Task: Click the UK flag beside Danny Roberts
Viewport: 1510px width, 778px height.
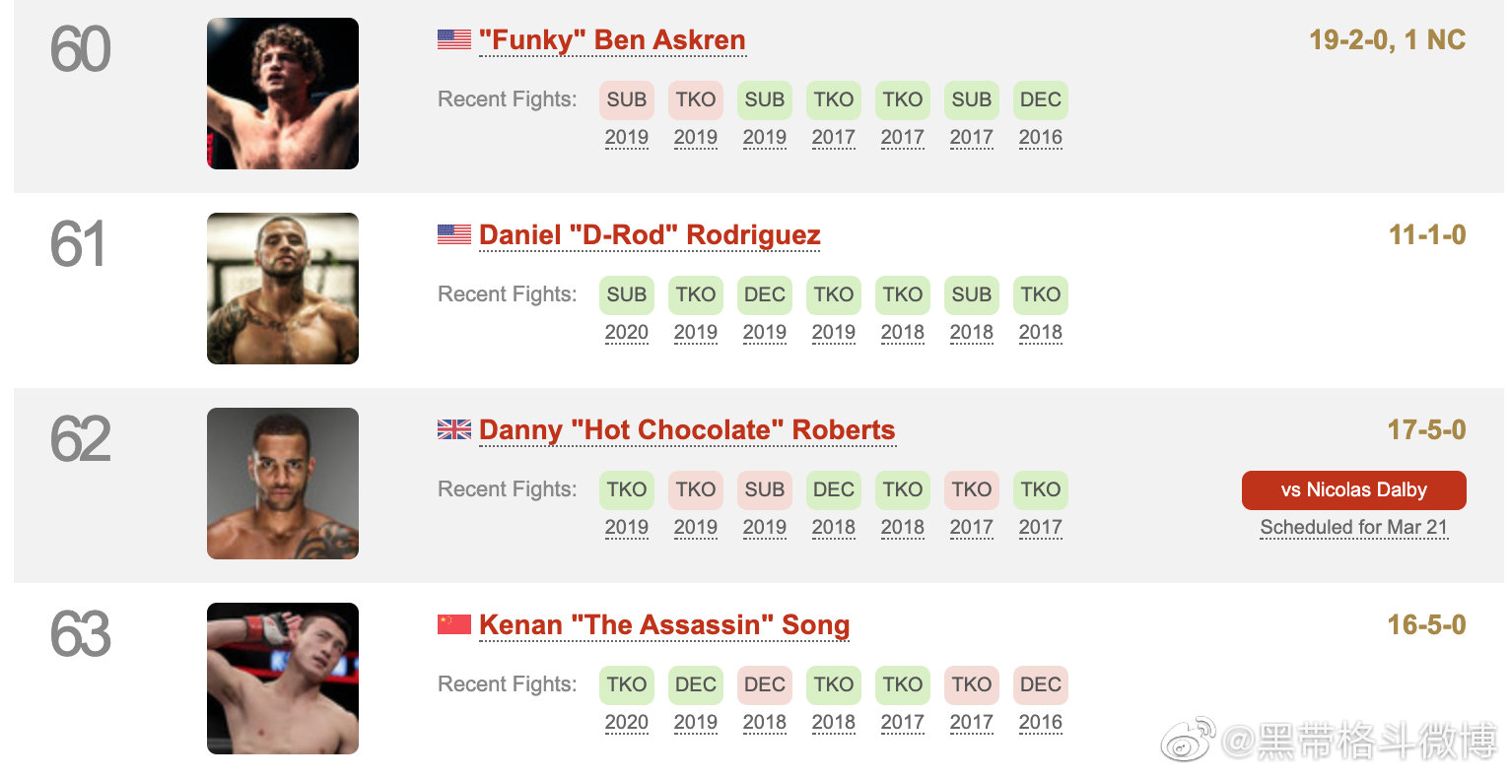Action: (x=454, y=429)
